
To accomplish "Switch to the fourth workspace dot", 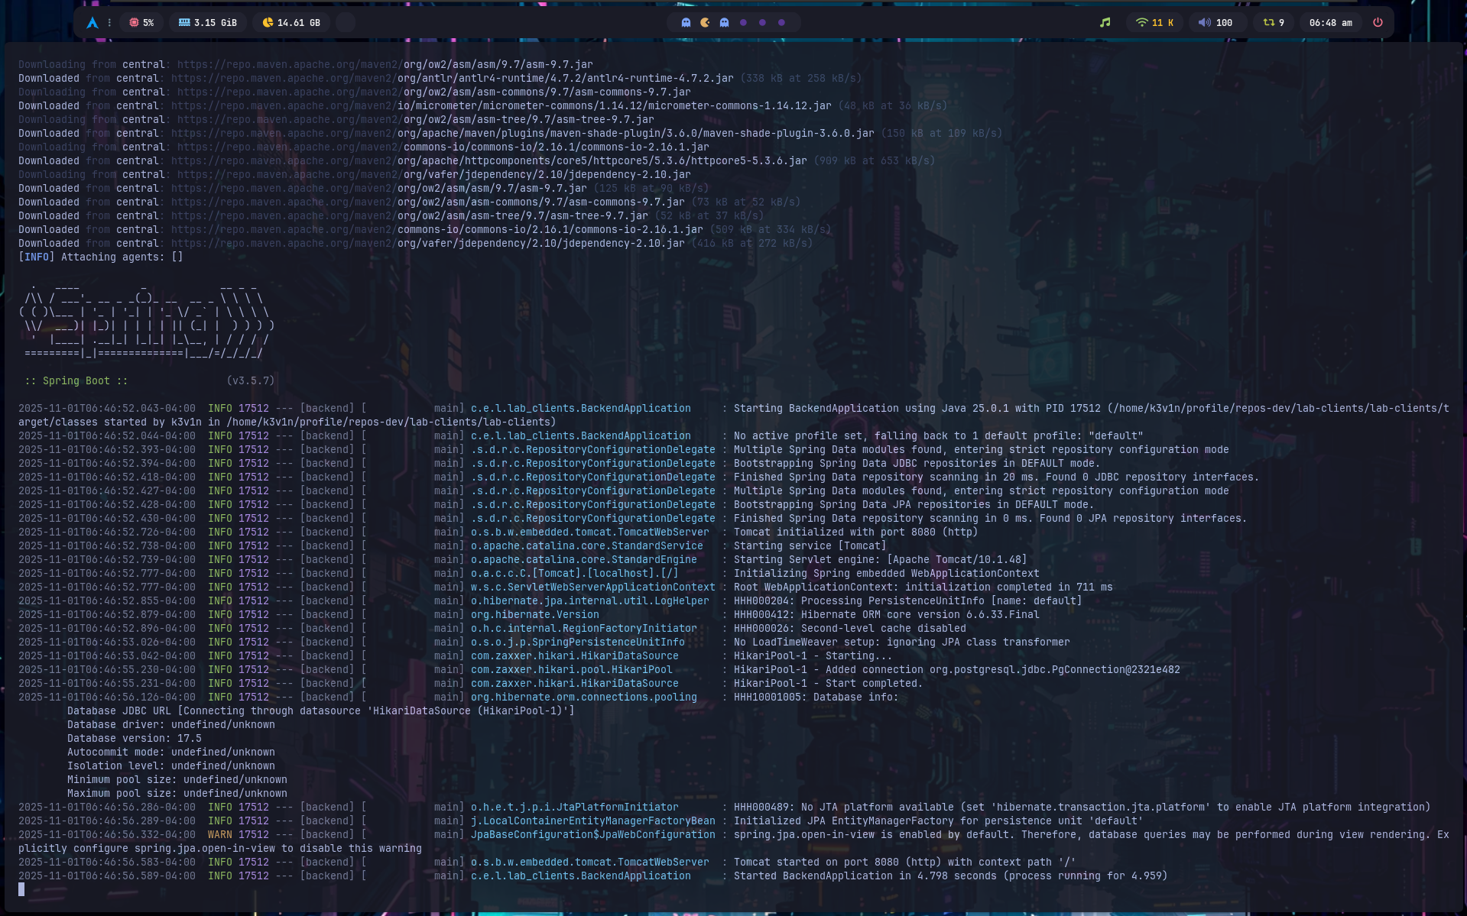I will [x=743, y=23].
